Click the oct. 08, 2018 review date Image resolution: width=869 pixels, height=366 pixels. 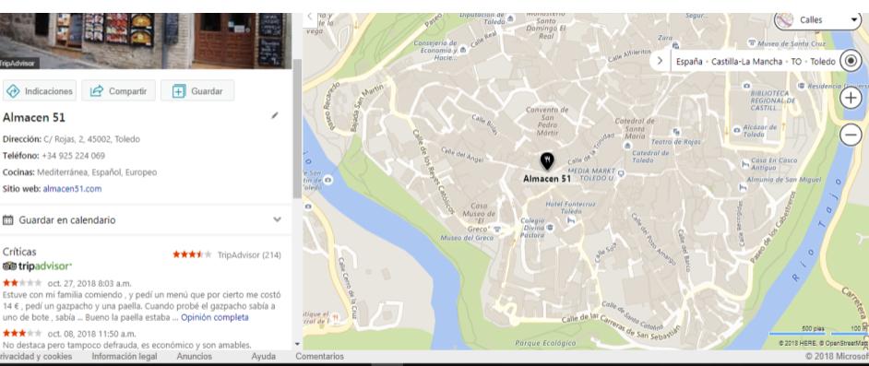click(x=91, y=334)
